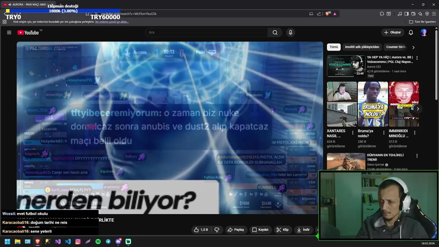Open the XANTARES NASIL short thumbnail
This screenshot has width=439, height=247.
click(342, 104)
